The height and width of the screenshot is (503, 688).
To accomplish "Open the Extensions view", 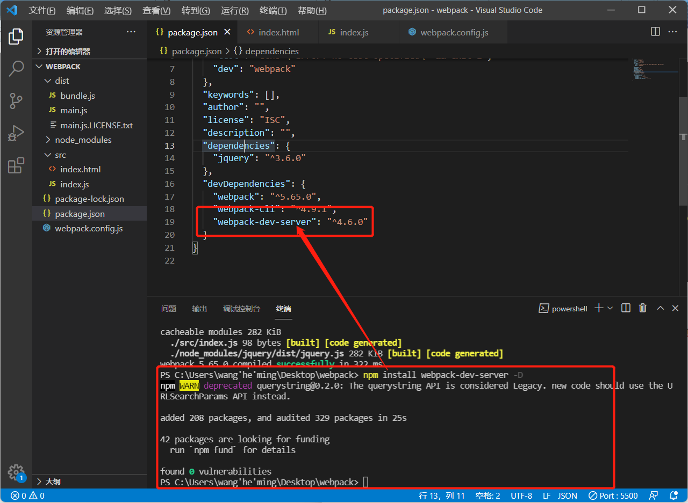I will (16, 165).
